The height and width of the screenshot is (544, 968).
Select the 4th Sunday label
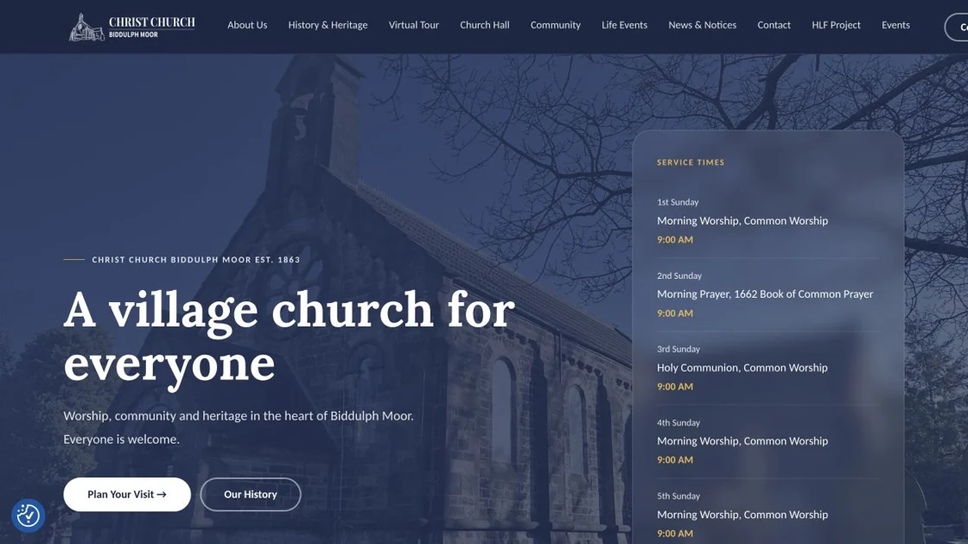[x=678, y=422]
